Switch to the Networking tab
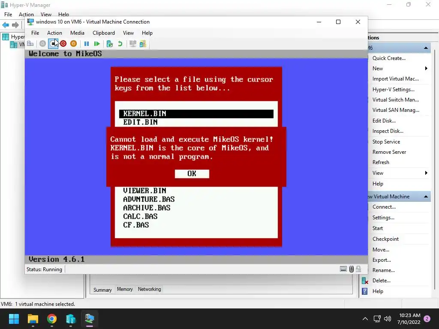The image size is (439, 329). click(149, 289)
